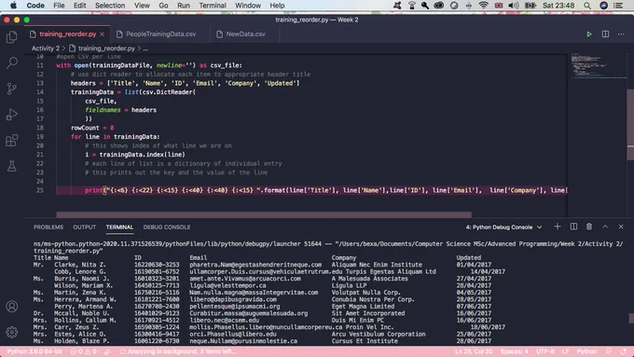Click the training_reorder.py breadcrumb item
634x357 pixels.
[x=106, y=48]
